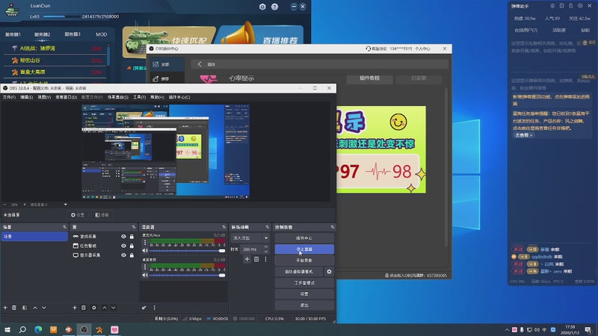
Task: Move source up using Sources panel up arrow
Action: click(x=105, y=308)
